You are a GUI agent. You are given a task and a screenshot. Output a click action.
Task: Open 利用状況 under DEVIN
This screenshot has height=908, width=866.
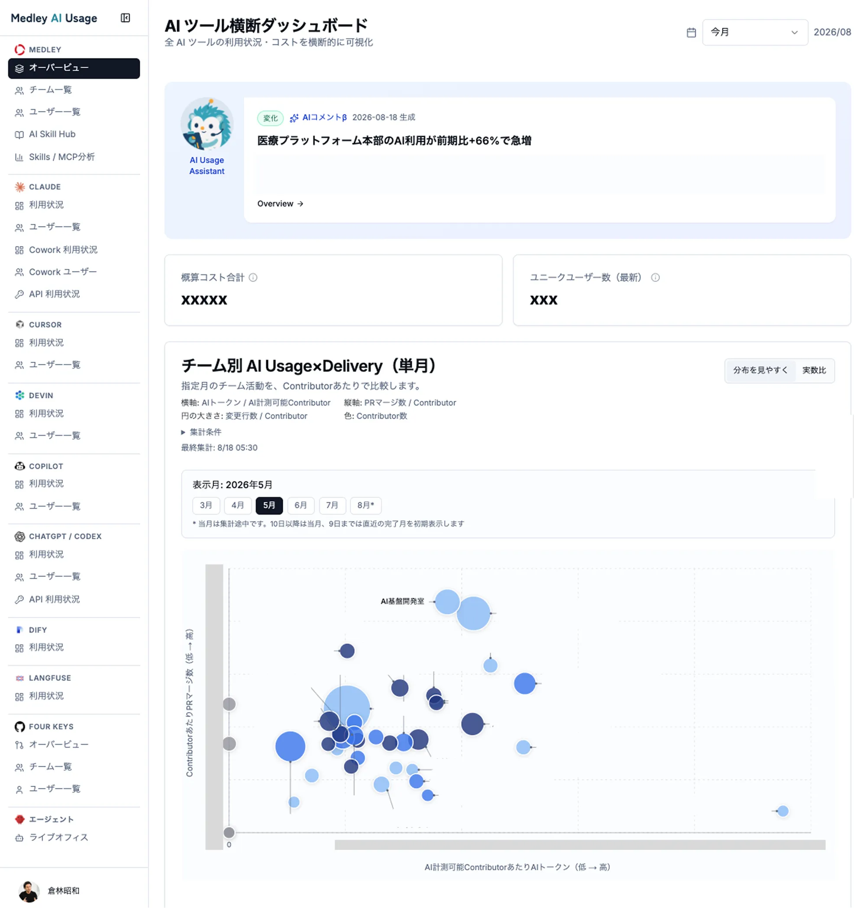click(x=74, y=413)
